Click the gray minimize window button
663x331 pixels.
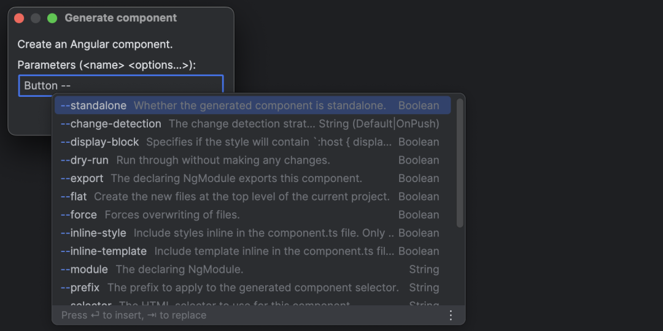click(x=36, y=18)
